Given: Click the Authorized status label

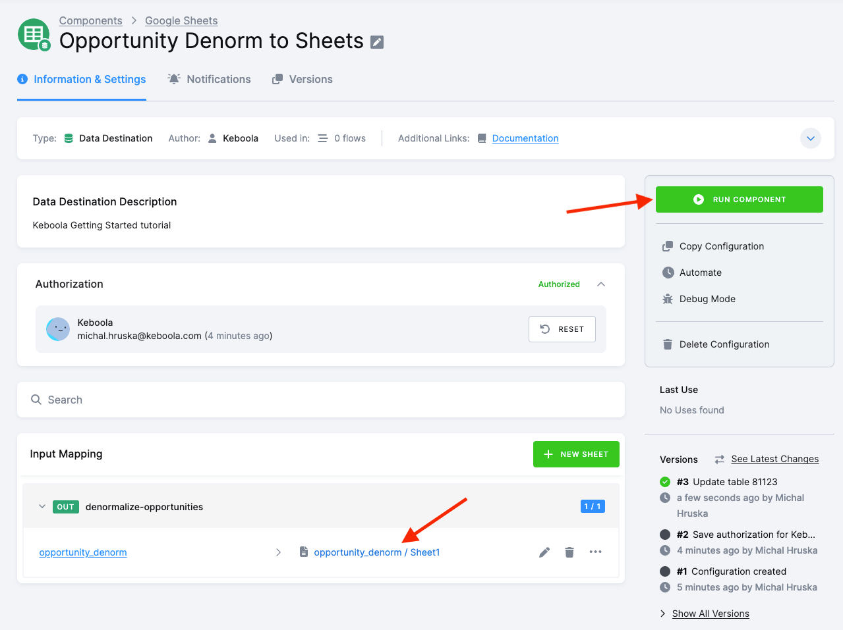Looking at the screenshot, I should click(x=559, y=284).
